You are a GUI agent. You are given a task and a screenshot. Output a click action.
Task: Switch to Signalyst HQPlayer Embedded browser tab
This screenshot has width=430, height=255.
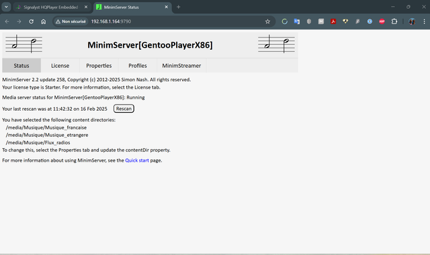pyautogui.click(x=51, y=7)
